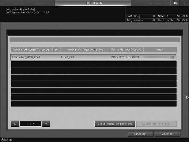Click the page indicator 1 / 4
189x142 pixels.
pos(31,124)
